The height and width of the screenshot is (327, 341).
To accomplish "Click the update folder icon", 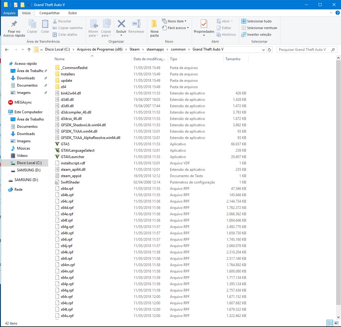I will pos(57,81).
